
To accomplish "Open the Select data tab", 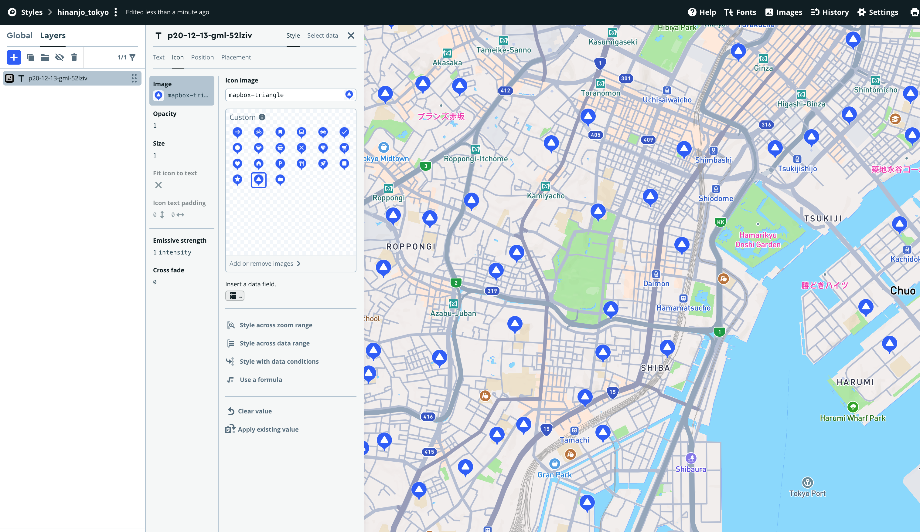I will (x=322, y=35).
